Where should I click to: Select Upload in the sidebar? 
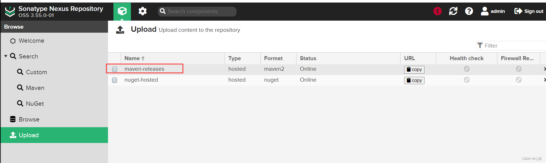tap(54, 135)
